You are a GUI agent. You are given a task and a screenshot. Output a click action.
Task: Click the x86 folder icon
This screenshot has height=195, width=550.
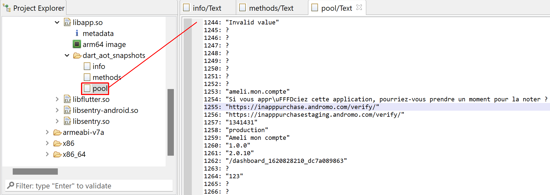click(57, 143)
